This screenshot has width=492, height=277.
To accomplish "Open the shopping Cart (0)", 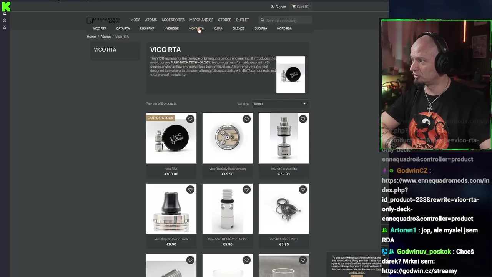I will point(301,7).
